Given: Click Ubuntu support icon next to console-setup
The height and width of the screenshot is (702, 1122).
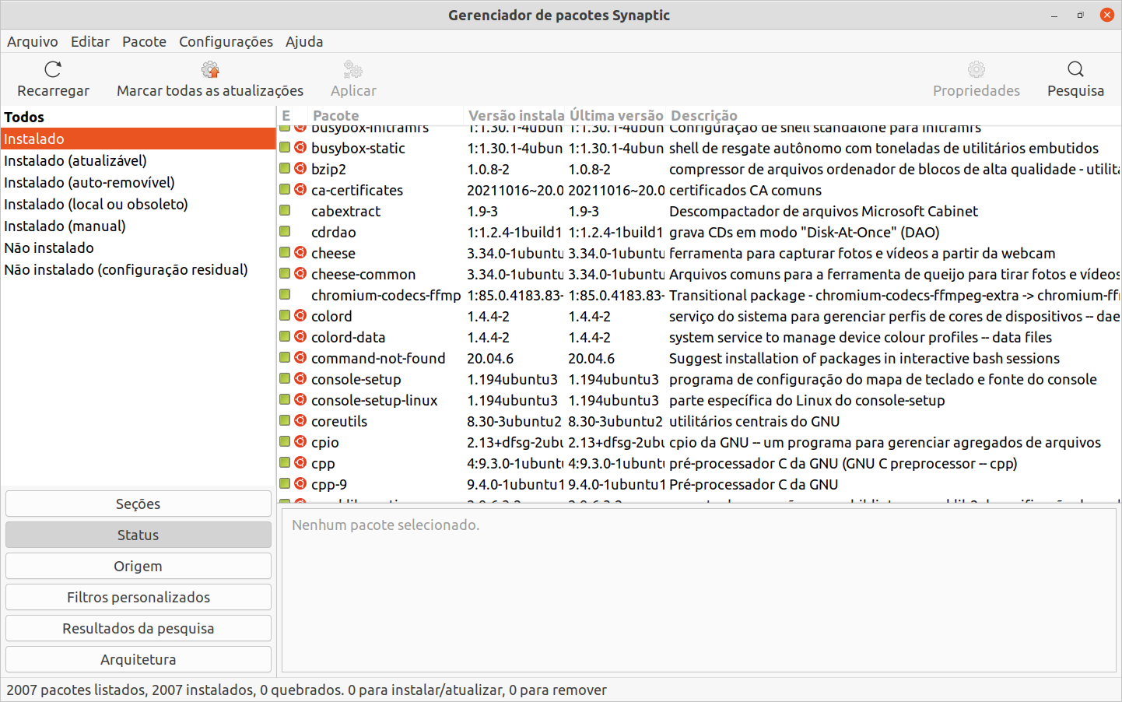Looking at the screenshot, I should [300, 378].
